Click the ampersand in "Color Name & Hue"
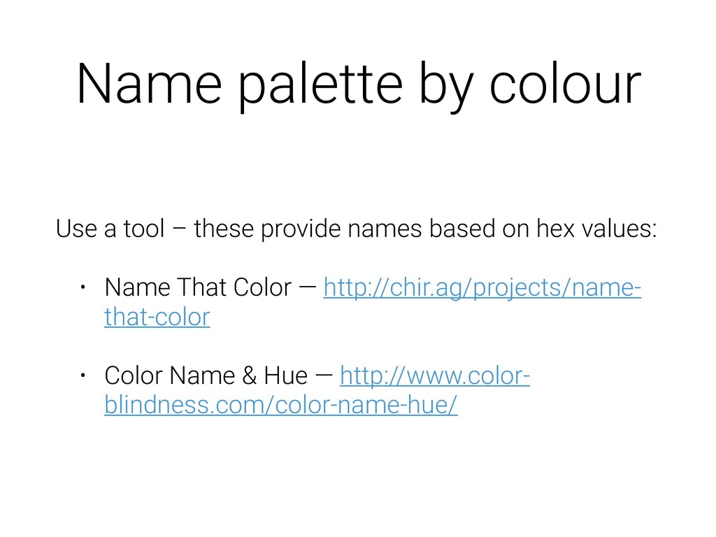The height and width of the screenshot is (537, 716). coord(249,376)
